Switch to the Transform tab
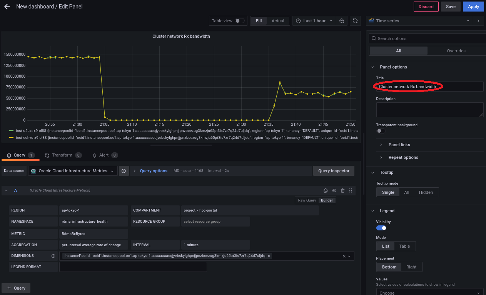The image size is (486, 295). [x=62, y=155]
